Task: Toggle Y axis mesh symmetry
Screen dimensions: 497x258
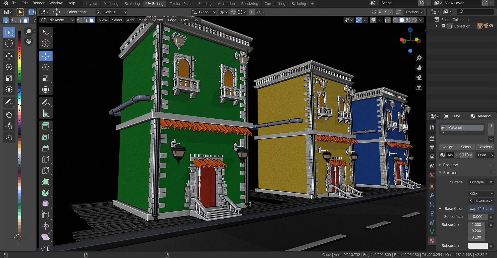Action: click(x=385, y=12)
